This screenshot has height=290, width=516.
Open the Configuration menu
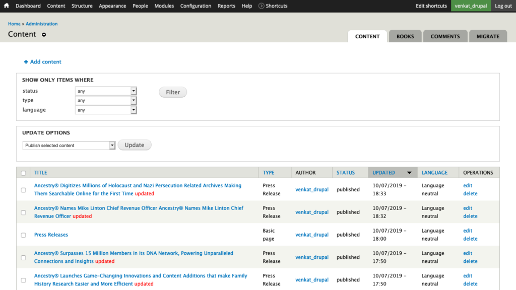point(196,6)
